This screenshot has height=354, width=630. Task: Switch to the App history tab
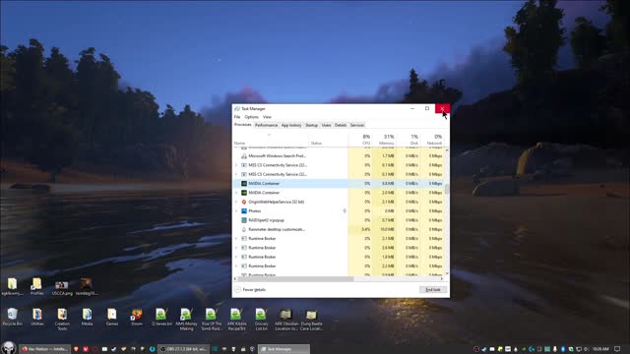(x=291, y=125)
